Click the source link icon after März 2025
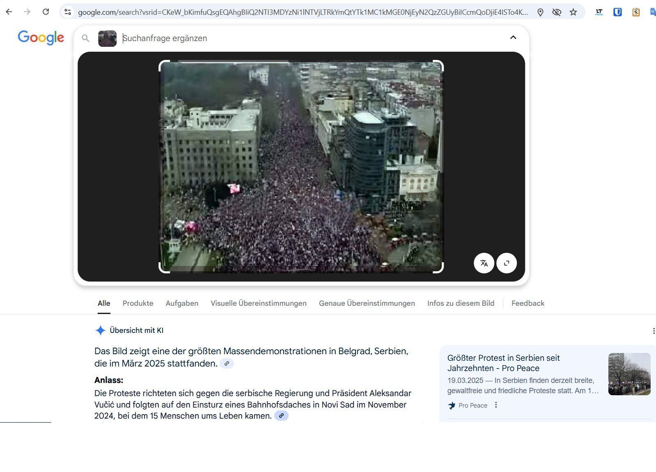The height and width of the screenshot is (472, 656). (x=227, y=364)
